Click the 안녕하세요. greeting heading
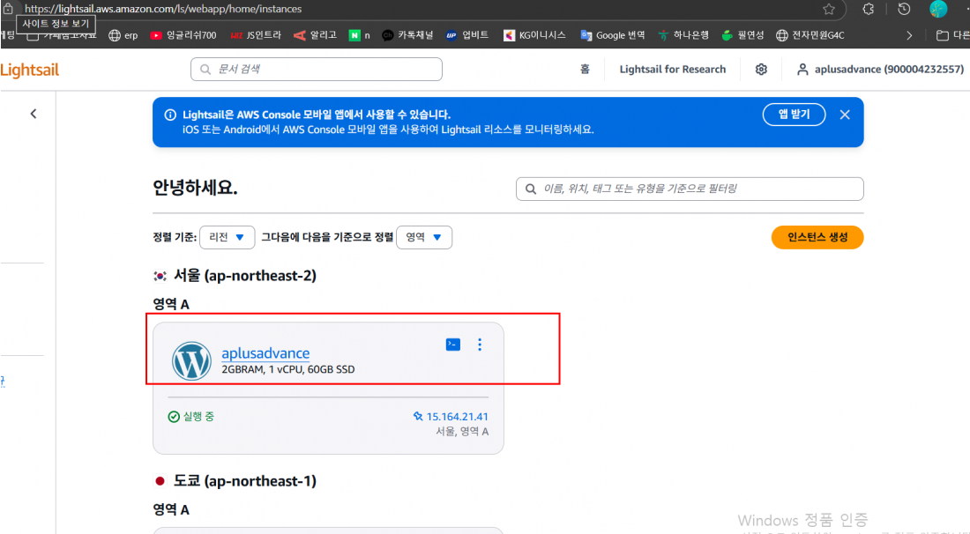This screenshot has height=534, width=970. [x=195, y=188]
